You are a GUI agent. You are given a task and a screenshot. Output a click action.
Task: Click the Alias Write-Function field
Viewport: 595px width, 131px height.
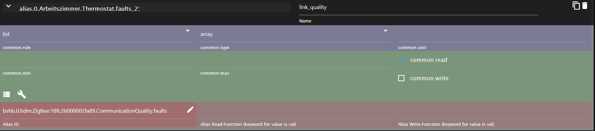[x=493, y=111]
